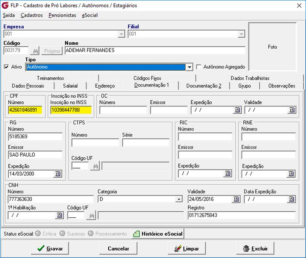Select the Processamento status radio button
306x258 pixels.
(91, 234)
